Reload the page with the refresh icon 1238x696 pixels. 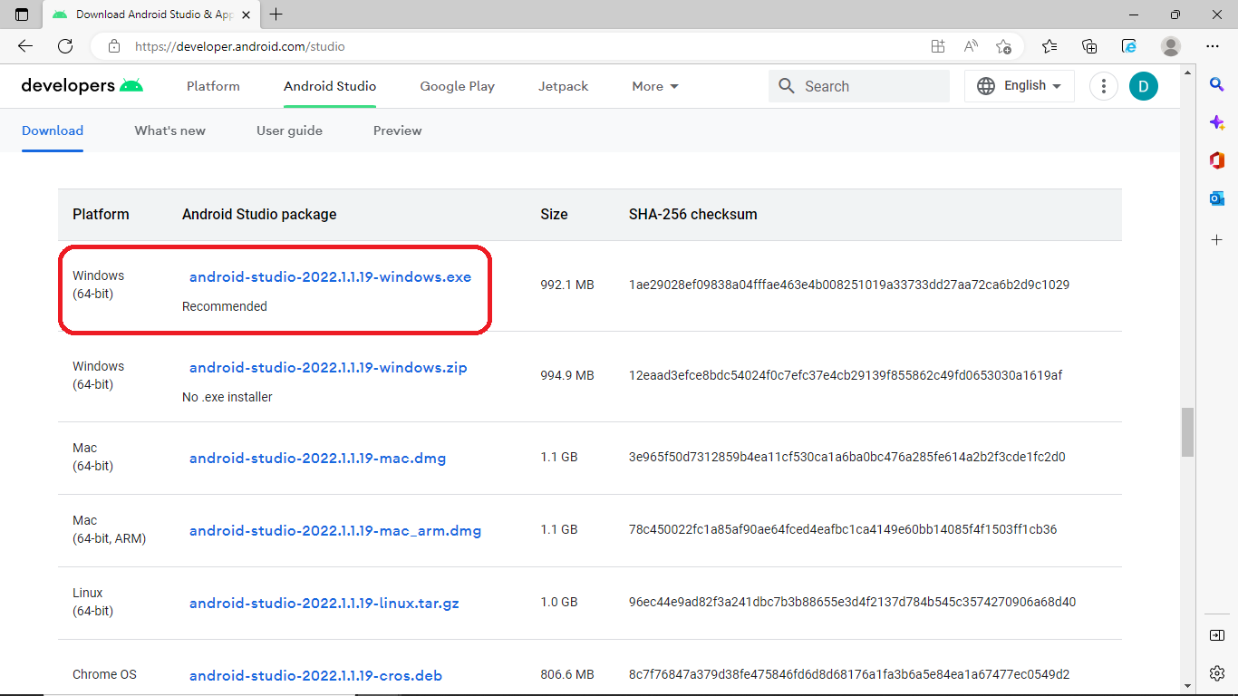65,46
